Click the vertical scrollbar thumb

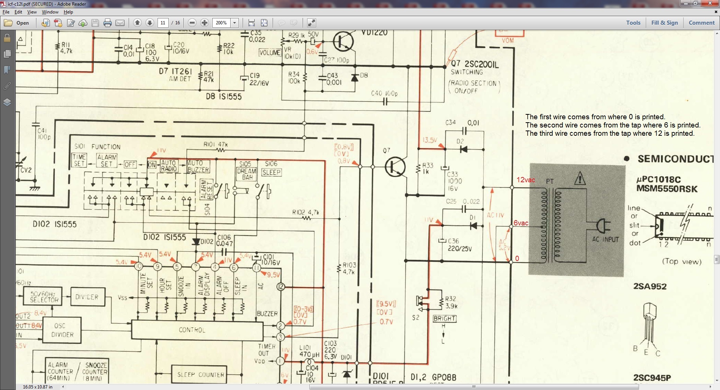coord(717,259)
